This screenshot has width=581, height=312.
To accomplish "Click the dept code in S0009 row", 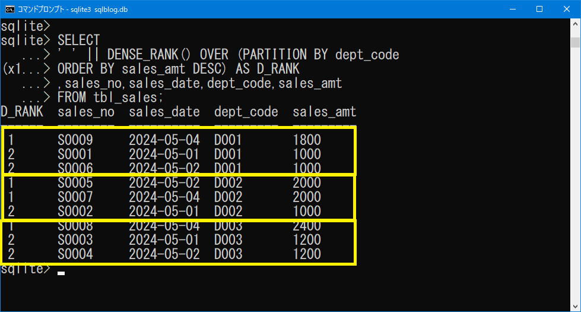I will click(x=228, y=140).
